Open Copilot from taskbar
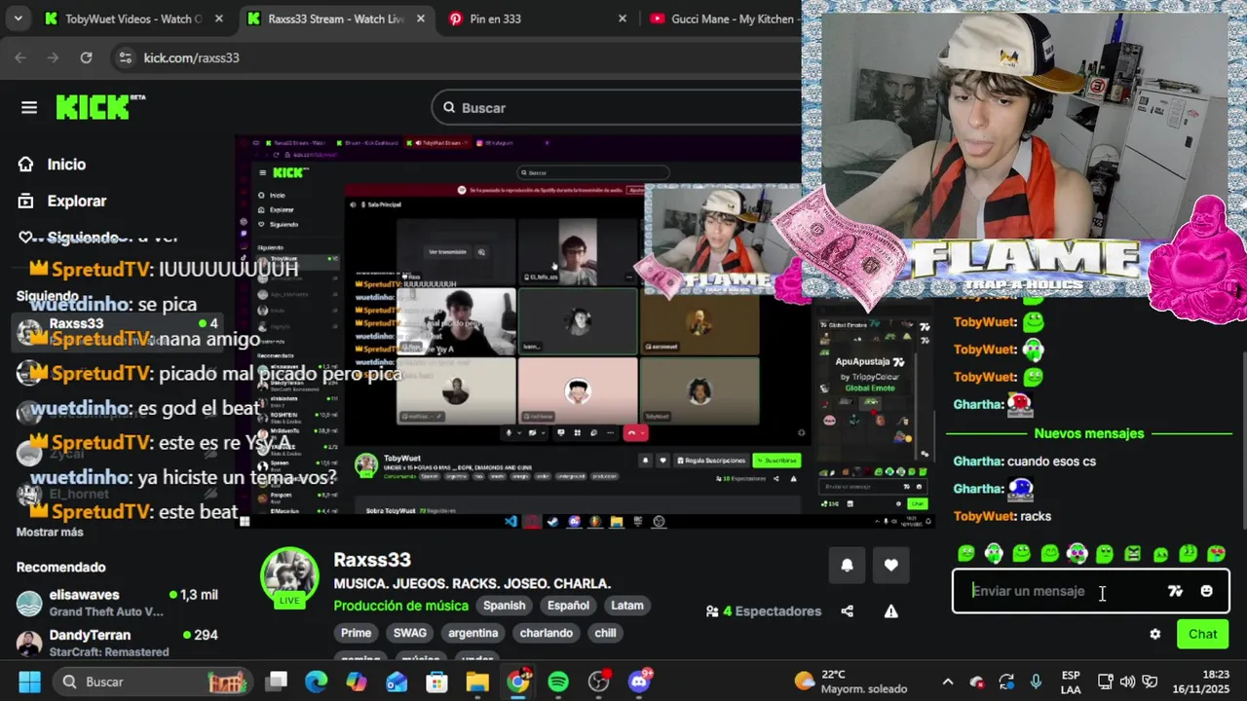 (357, 682)
